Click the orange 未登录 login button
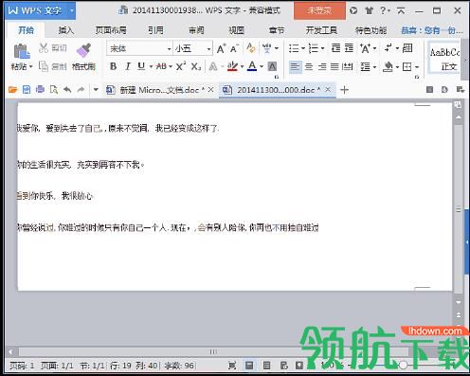The image size is (470, 376). 319,10
